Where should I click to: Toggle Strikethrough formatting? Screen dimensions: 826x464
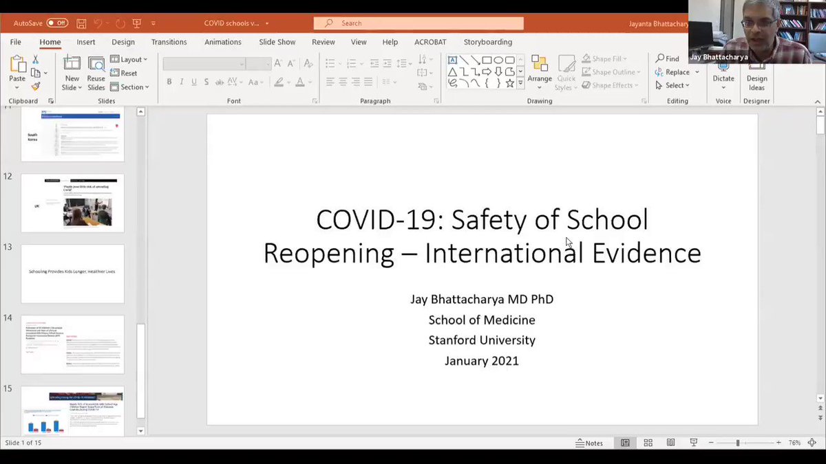[x=220, y=82]
